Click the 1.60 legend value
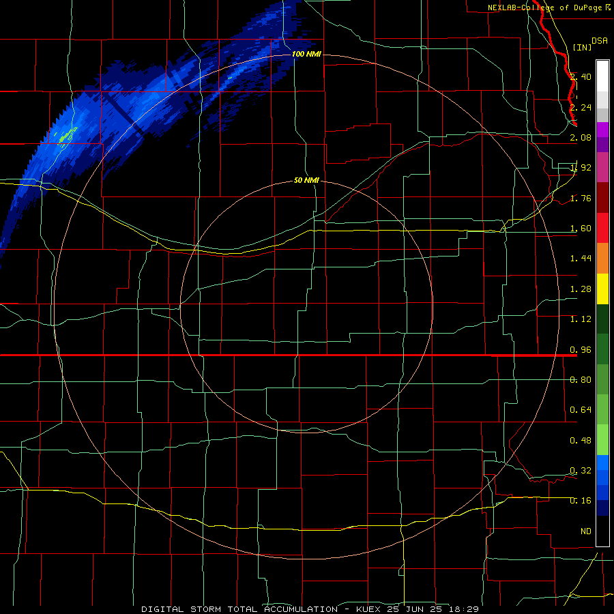Viewport: 614px width, 614px height. 581,229
